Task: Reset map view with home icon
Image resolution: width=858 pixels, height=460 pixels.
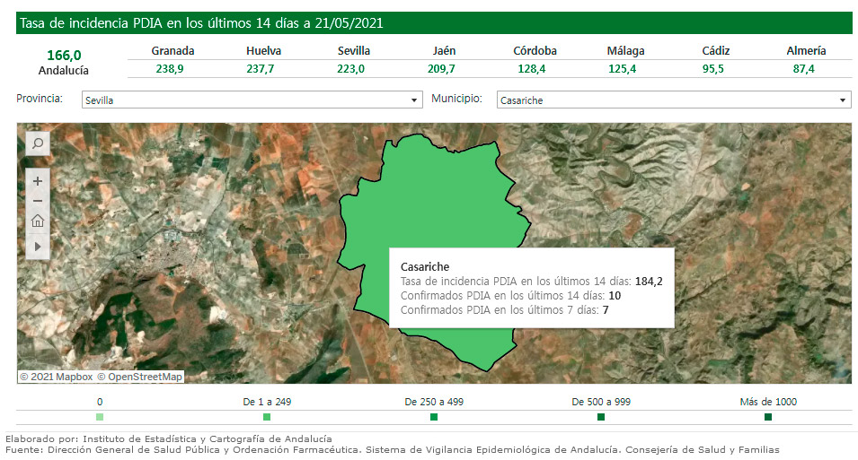Action: [x=38, y=221]
